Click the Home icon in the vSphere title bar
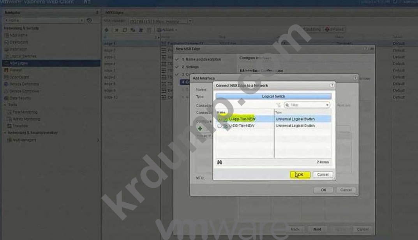The width and height of the screenshot is (418, 240). click(85, 2)
